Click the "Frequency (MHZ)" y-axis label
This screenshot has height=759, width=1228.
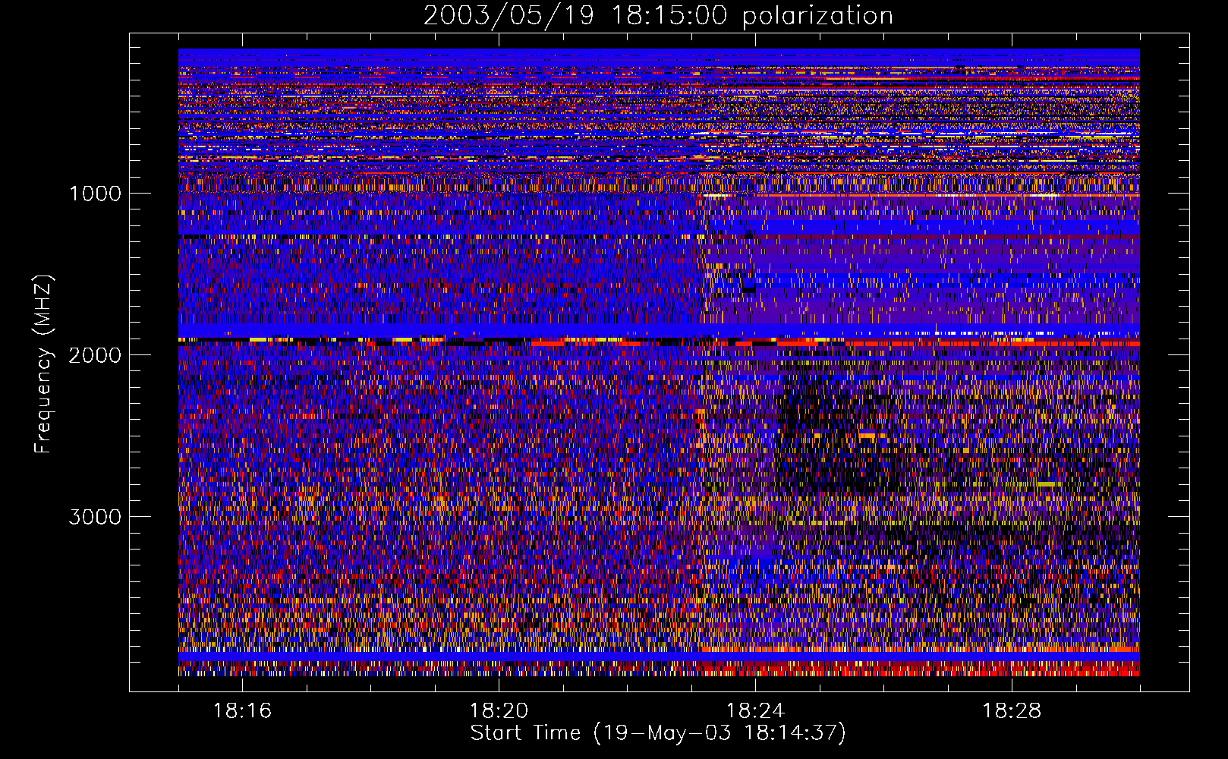43,364
